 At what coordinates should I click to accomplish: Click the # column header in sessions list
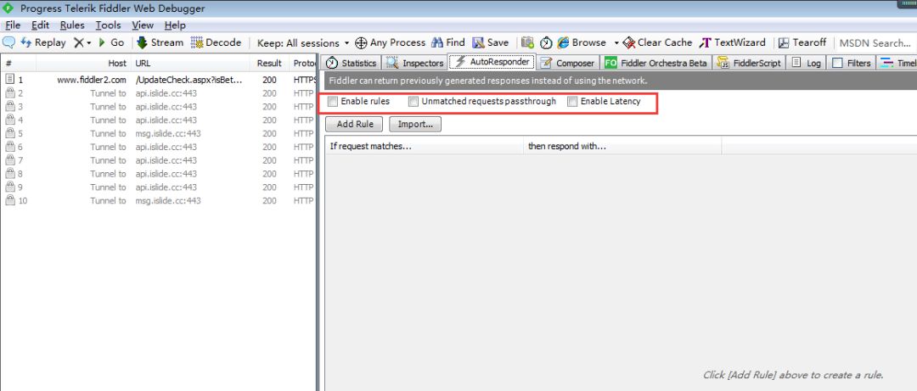[x=20, y=63]
